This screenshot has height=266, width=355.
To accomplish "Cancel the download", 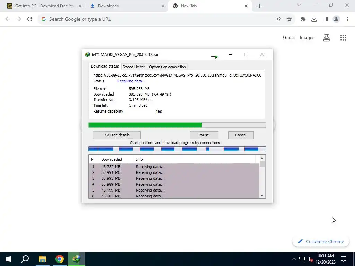I will (x=241, y=135).
